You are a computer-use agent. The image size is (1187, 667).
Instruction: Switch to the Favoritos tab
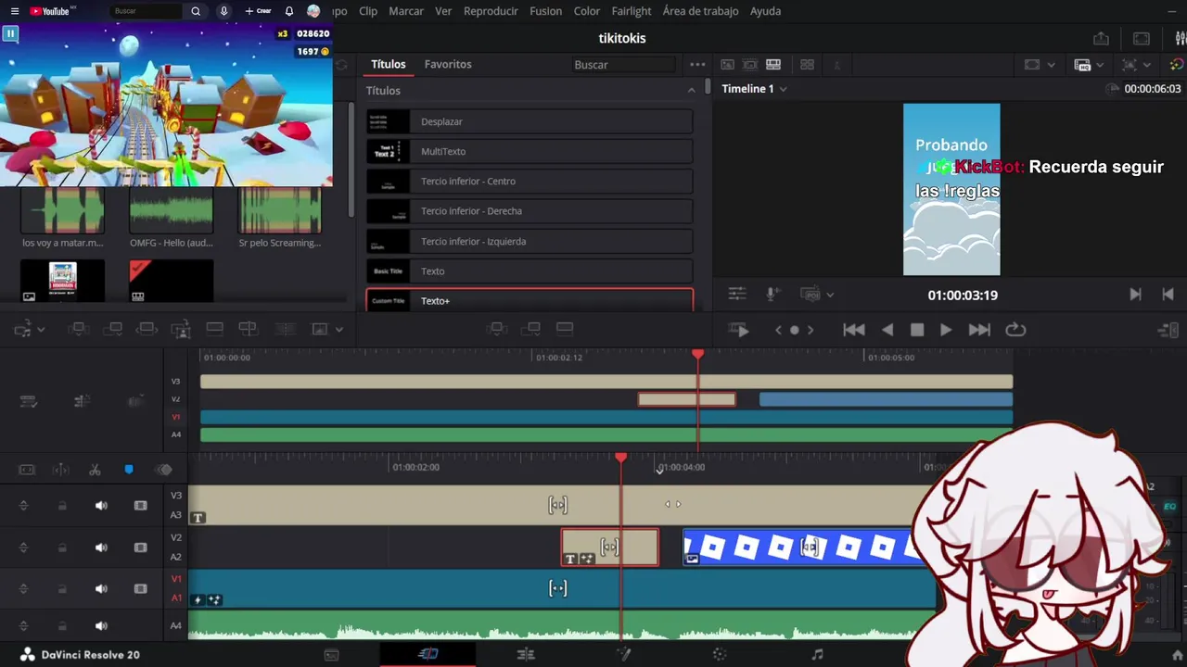point(448,64)
